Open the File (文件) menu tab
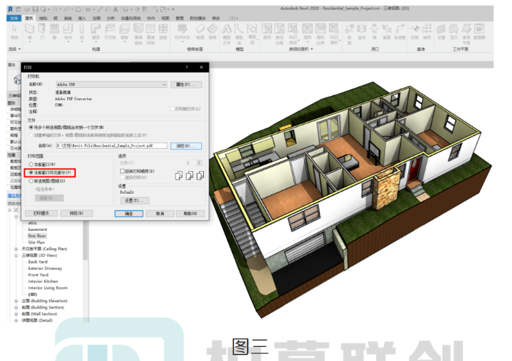Screen dimensions: 512x361 14,19
